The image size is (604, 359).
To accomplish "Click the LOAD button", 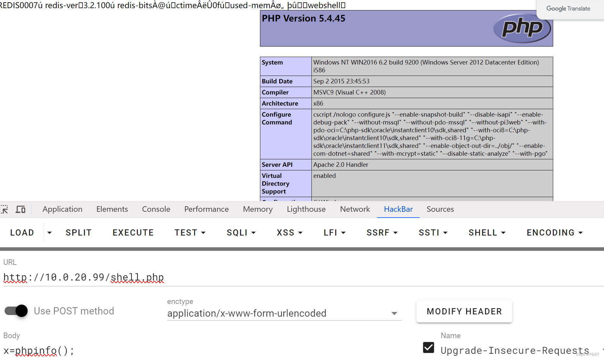I will pos(22,233).
